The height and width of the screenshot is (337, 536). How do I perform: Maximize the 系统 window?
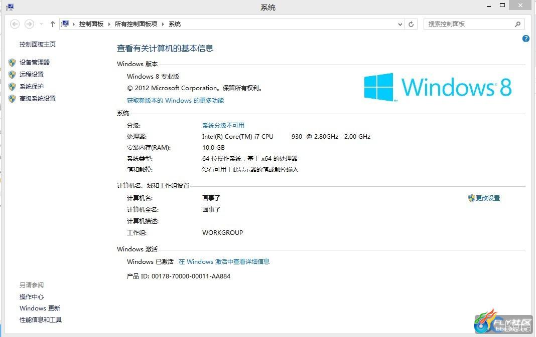[x=502, y=6]
